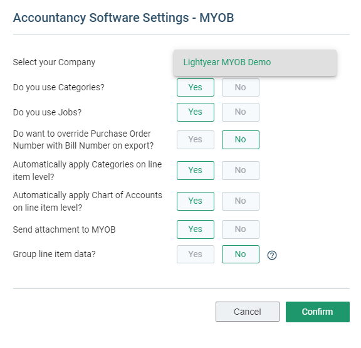Screen dimensions: 361x348
Task: Choose No for Group line item data
Action: point(241,255)
